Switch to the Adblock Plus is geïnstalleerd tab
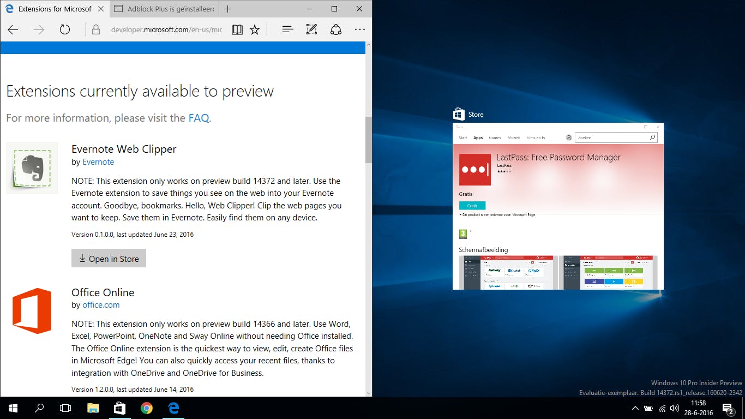Viewport: 745px width, 419px height. point(165,9)
